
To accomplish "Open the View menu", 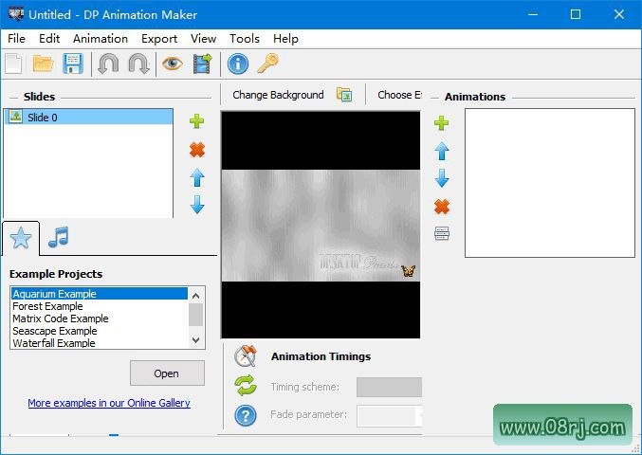I will pos(203,39).
